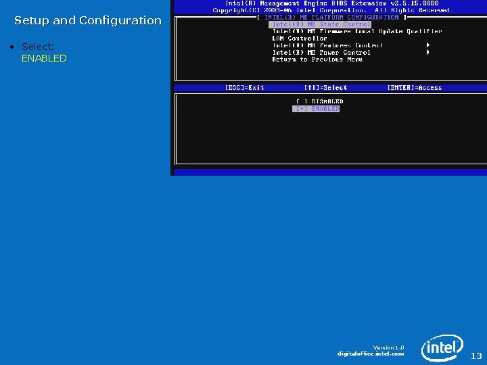The image size is (487, 365).
Task: Click the [ESC]=Exit hint
Action: click(244, 88)
